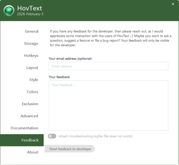179x165 pixels.
Task: Go to the Hotkeys tab
Action: point(31,56)
